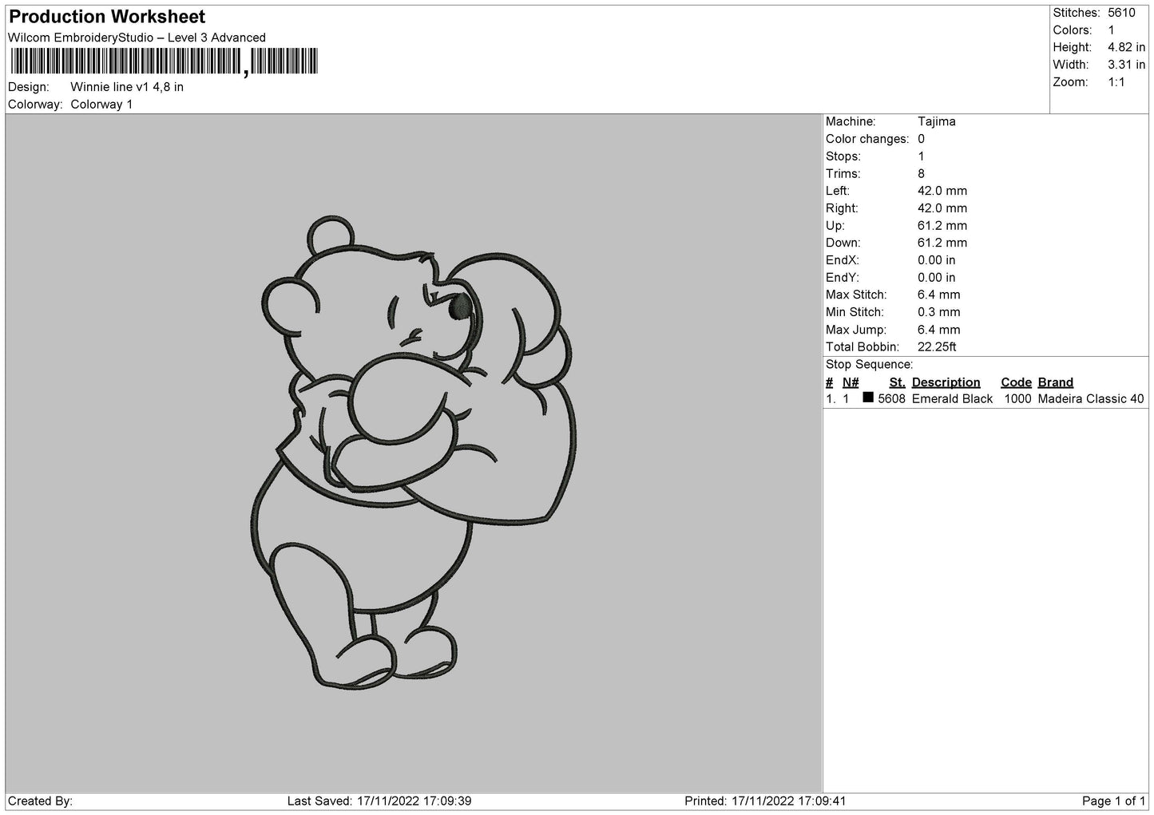Select design name 'Winnie line v1 4,8 in'
1154x815 pixels.
127,87
